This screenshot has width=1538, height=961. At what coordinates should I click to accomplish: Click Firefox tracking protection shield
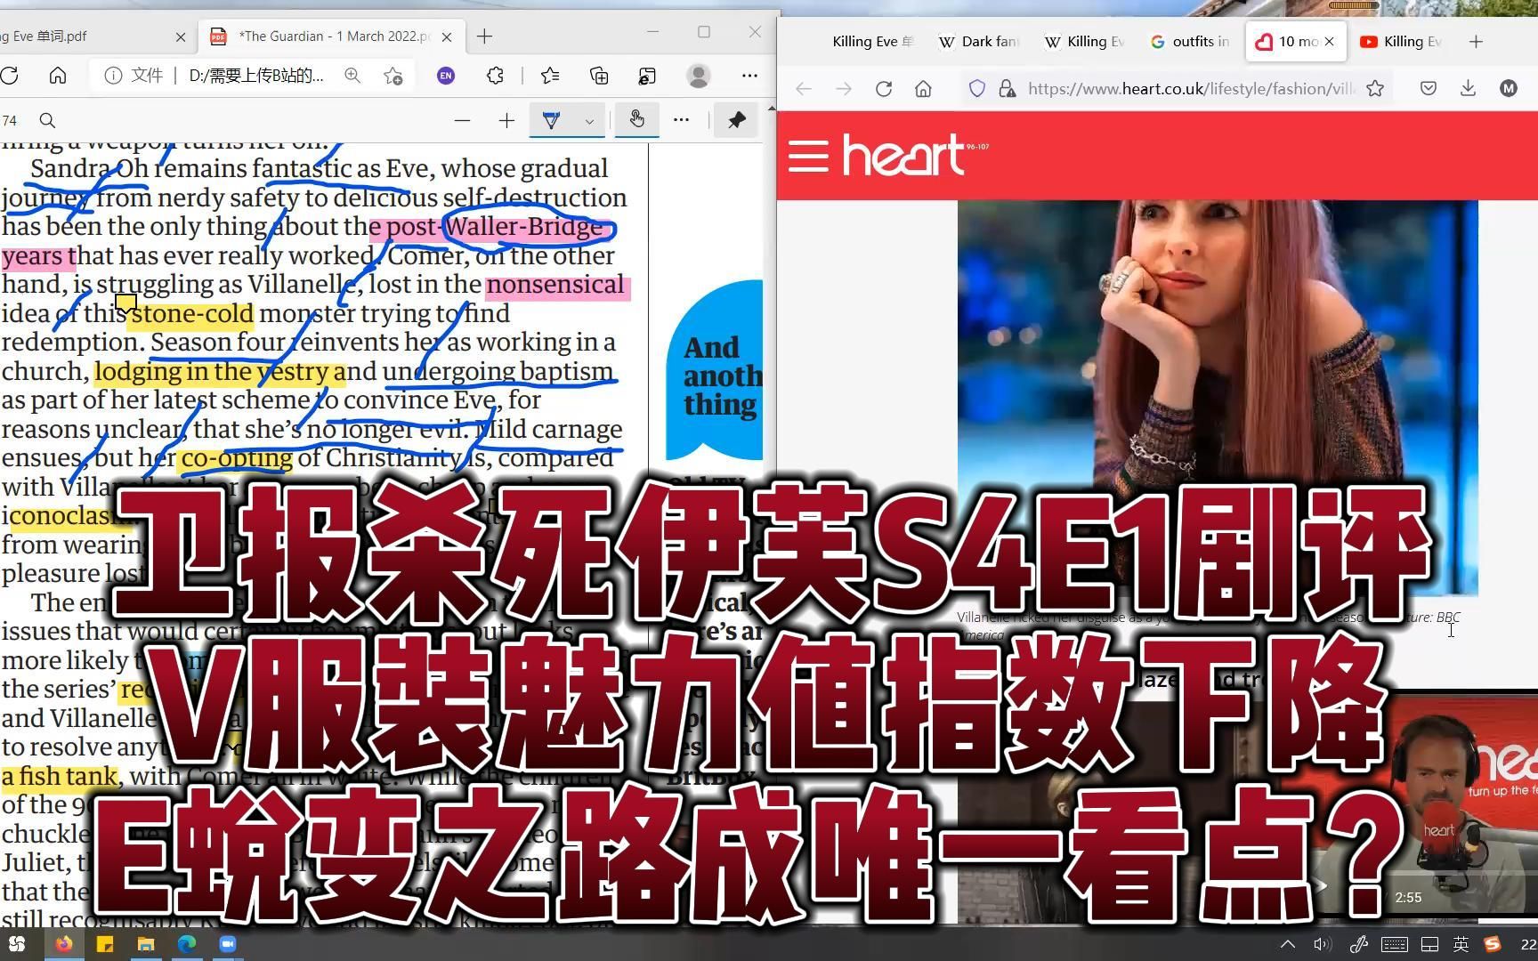977,88
